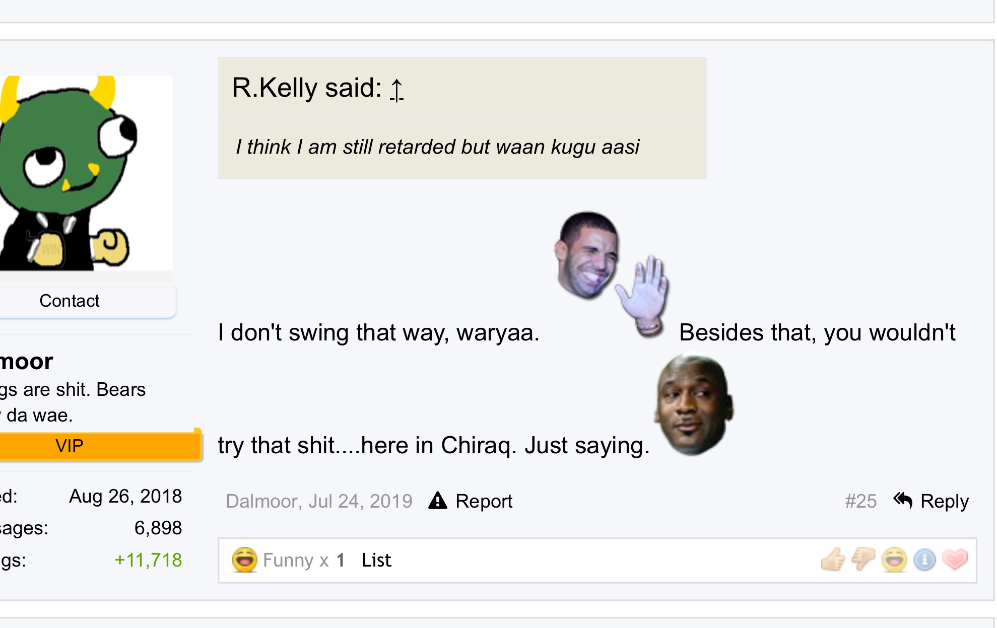Open the Jul 24, 2019 post date link
The image size is (997, 628).
tap(360, 501)
